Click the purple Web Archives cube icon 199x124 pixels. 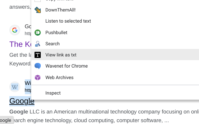point(38,77)
